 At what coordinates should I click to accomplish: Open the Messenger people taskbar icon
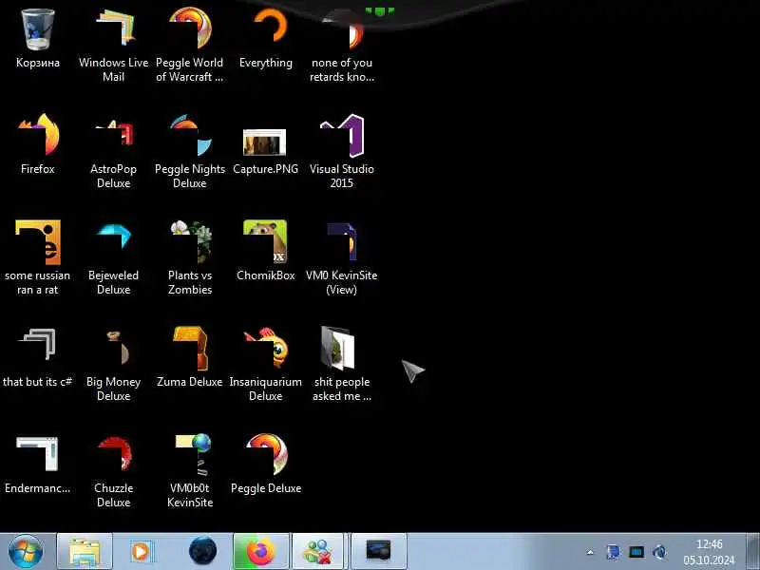click(318, 552)
